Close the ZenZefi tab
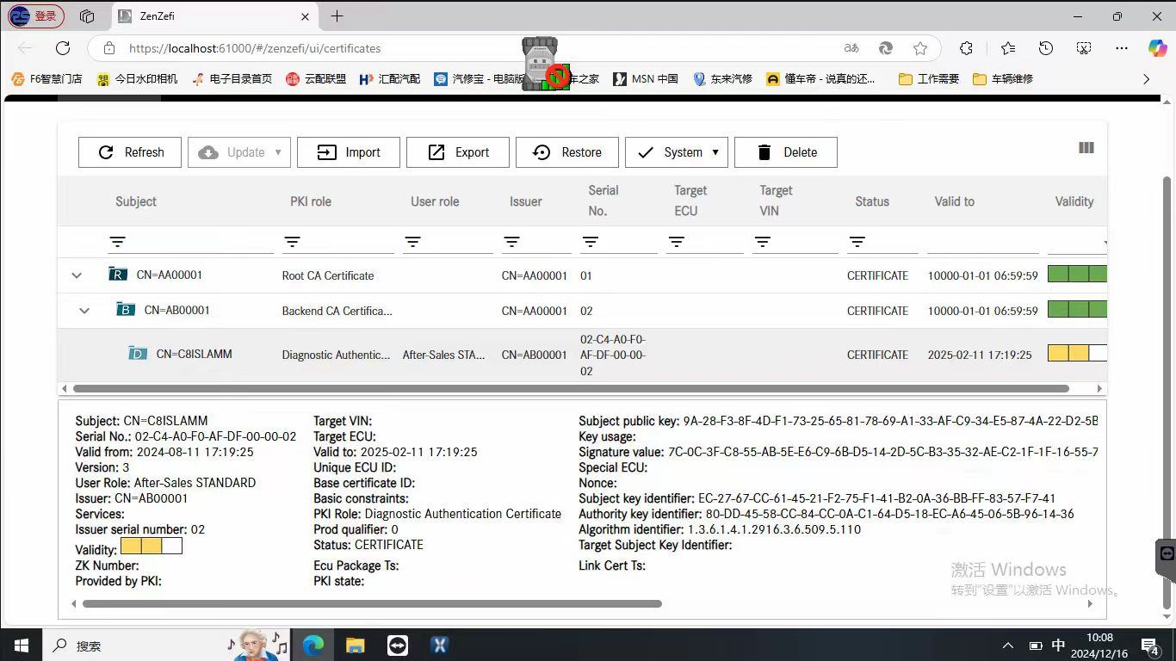Screen dimensions: 1176x661 [306, 16]
